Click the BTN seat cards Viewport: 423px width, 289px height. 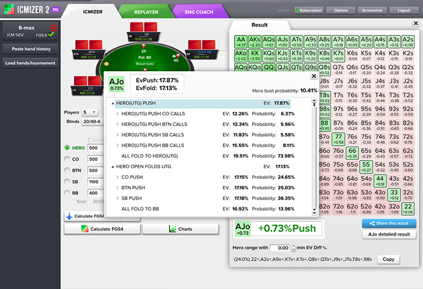89,45
